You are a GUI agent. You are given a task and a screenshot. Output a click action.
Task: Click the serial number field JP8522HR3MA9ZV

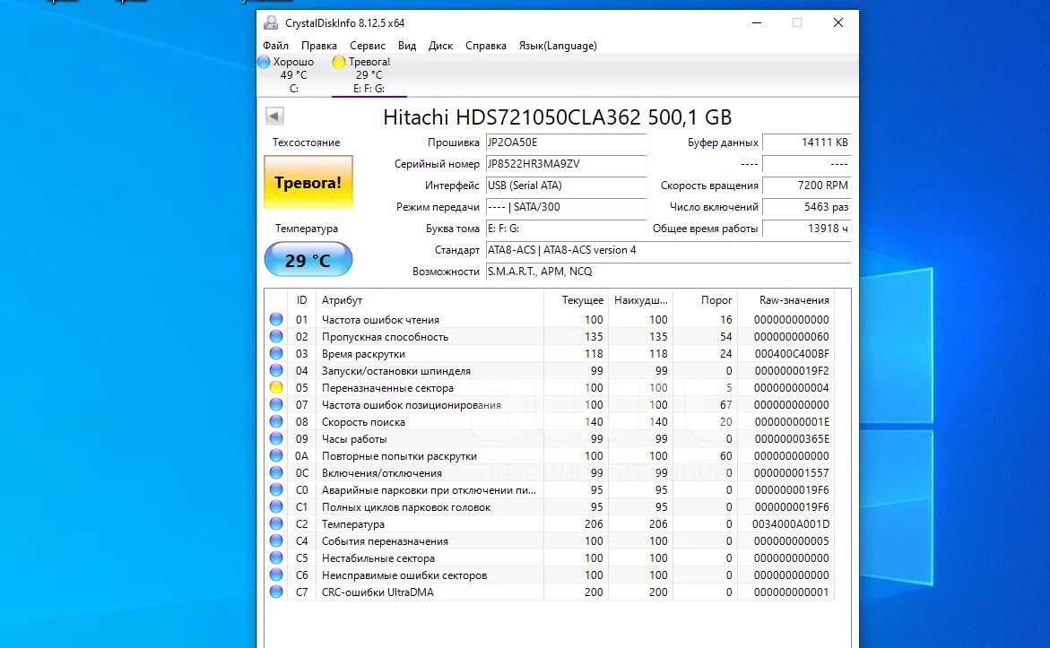pos(566,164)
